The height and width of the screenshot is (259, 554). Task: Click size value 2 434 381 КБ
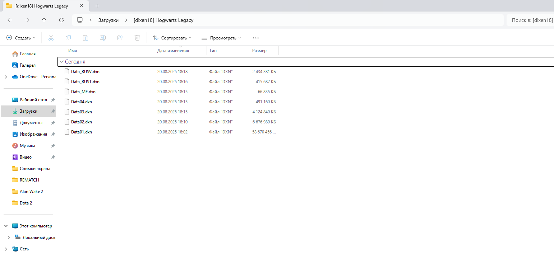pos(264,72)
